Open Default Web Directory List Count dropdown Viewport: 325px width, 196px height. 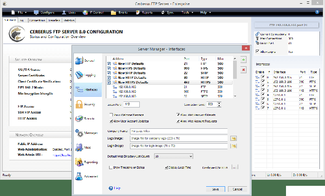tap(174, 156)
